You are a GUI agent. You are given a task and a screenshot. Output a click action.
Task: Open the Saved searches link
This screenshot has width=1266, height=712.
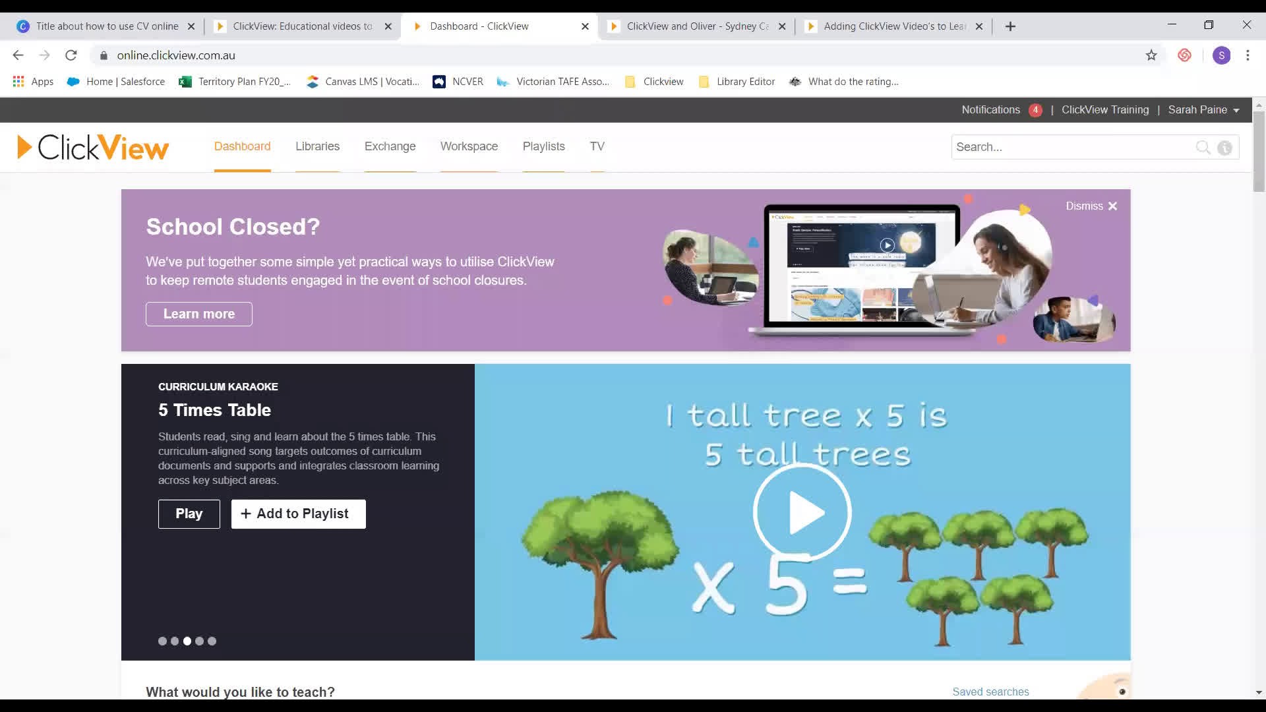click(990, 692)
